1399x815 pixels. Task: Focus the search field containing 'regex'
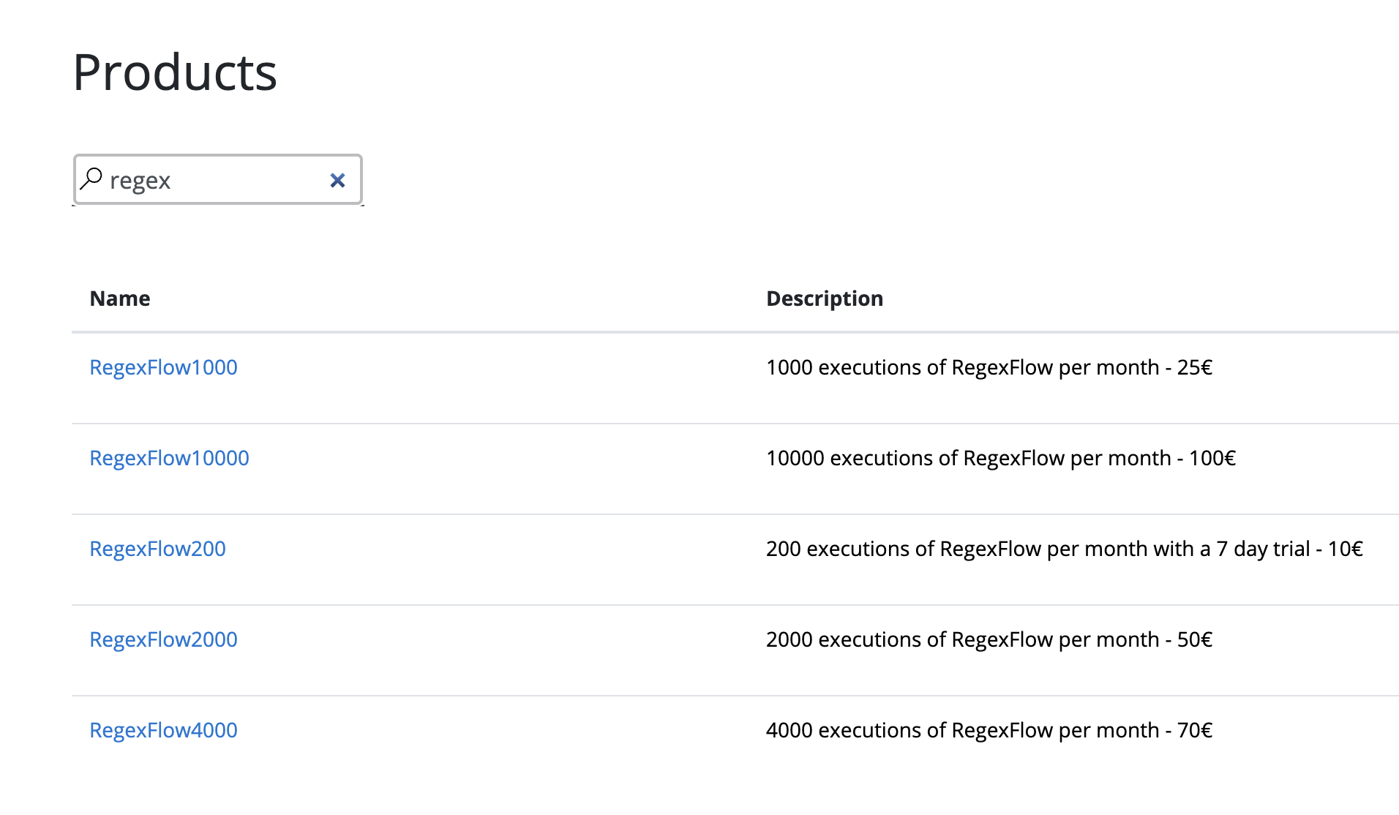click(x=212, y=180)
